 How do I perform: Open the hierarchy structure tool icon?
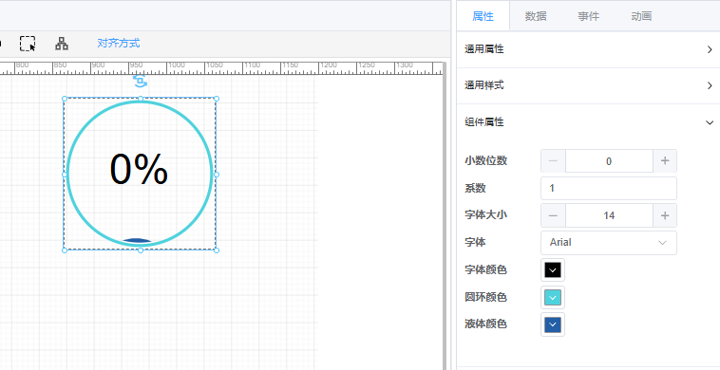(x=62, y=44)
